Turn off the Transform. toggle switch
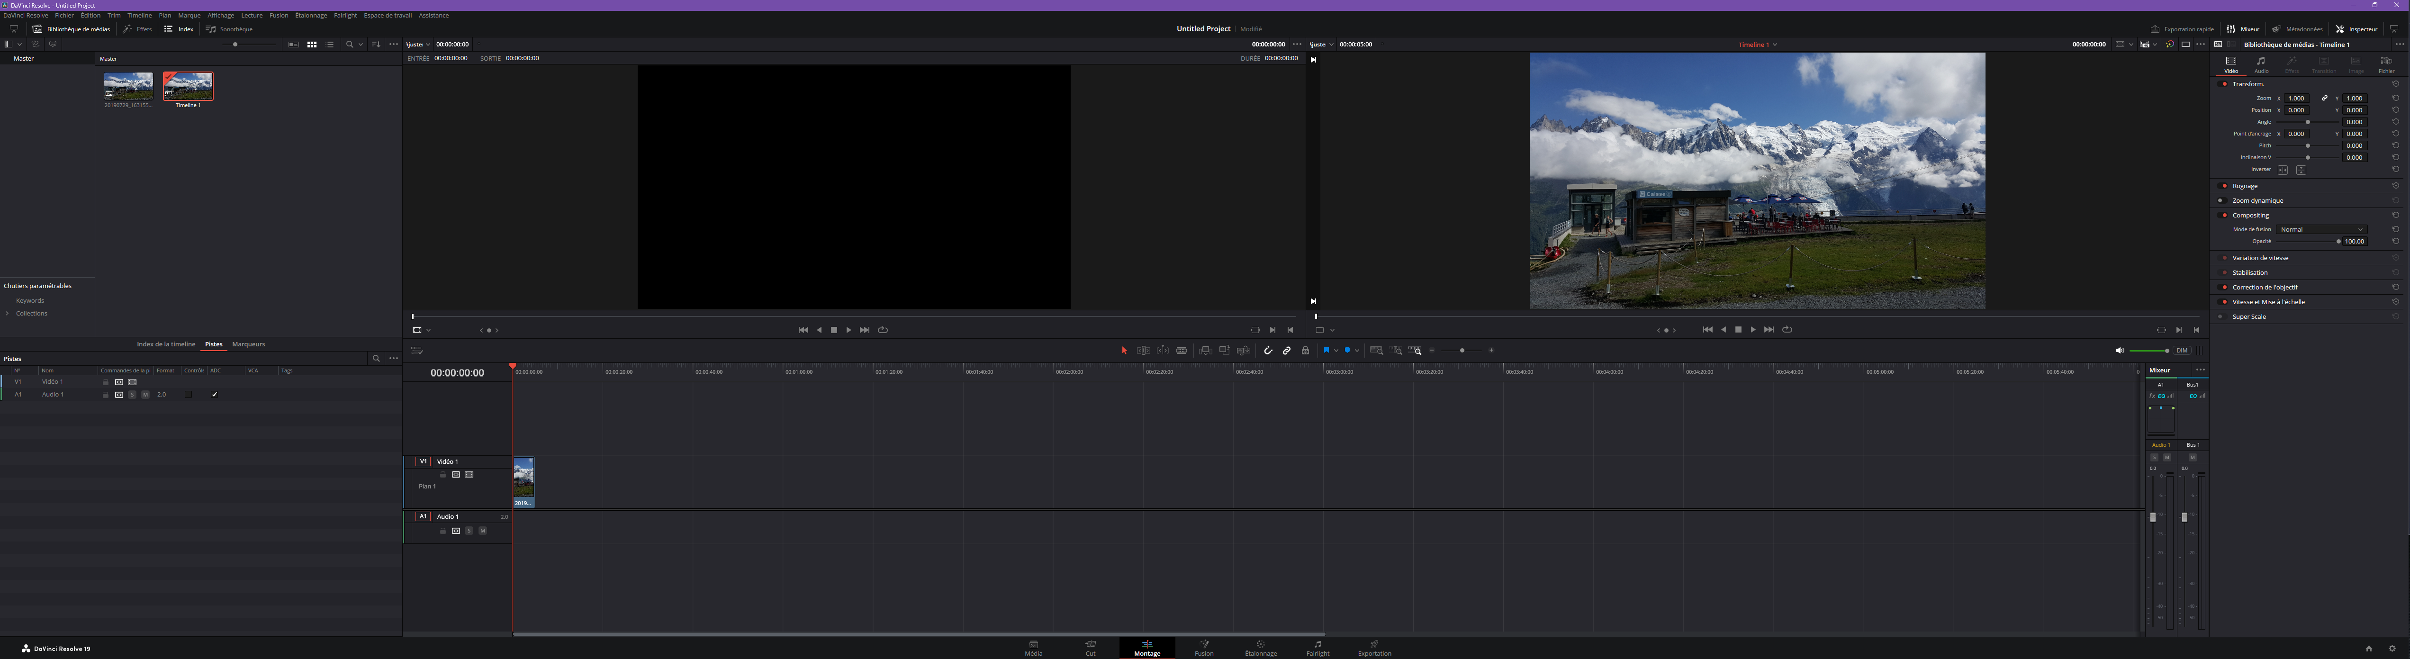The image size is (2410, 659). (x=2224, y=84)
